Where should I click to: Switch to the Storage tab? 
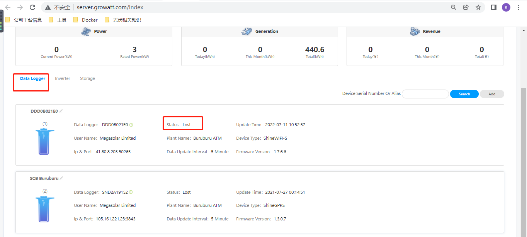pyautogui.click(x=87, y=78)
